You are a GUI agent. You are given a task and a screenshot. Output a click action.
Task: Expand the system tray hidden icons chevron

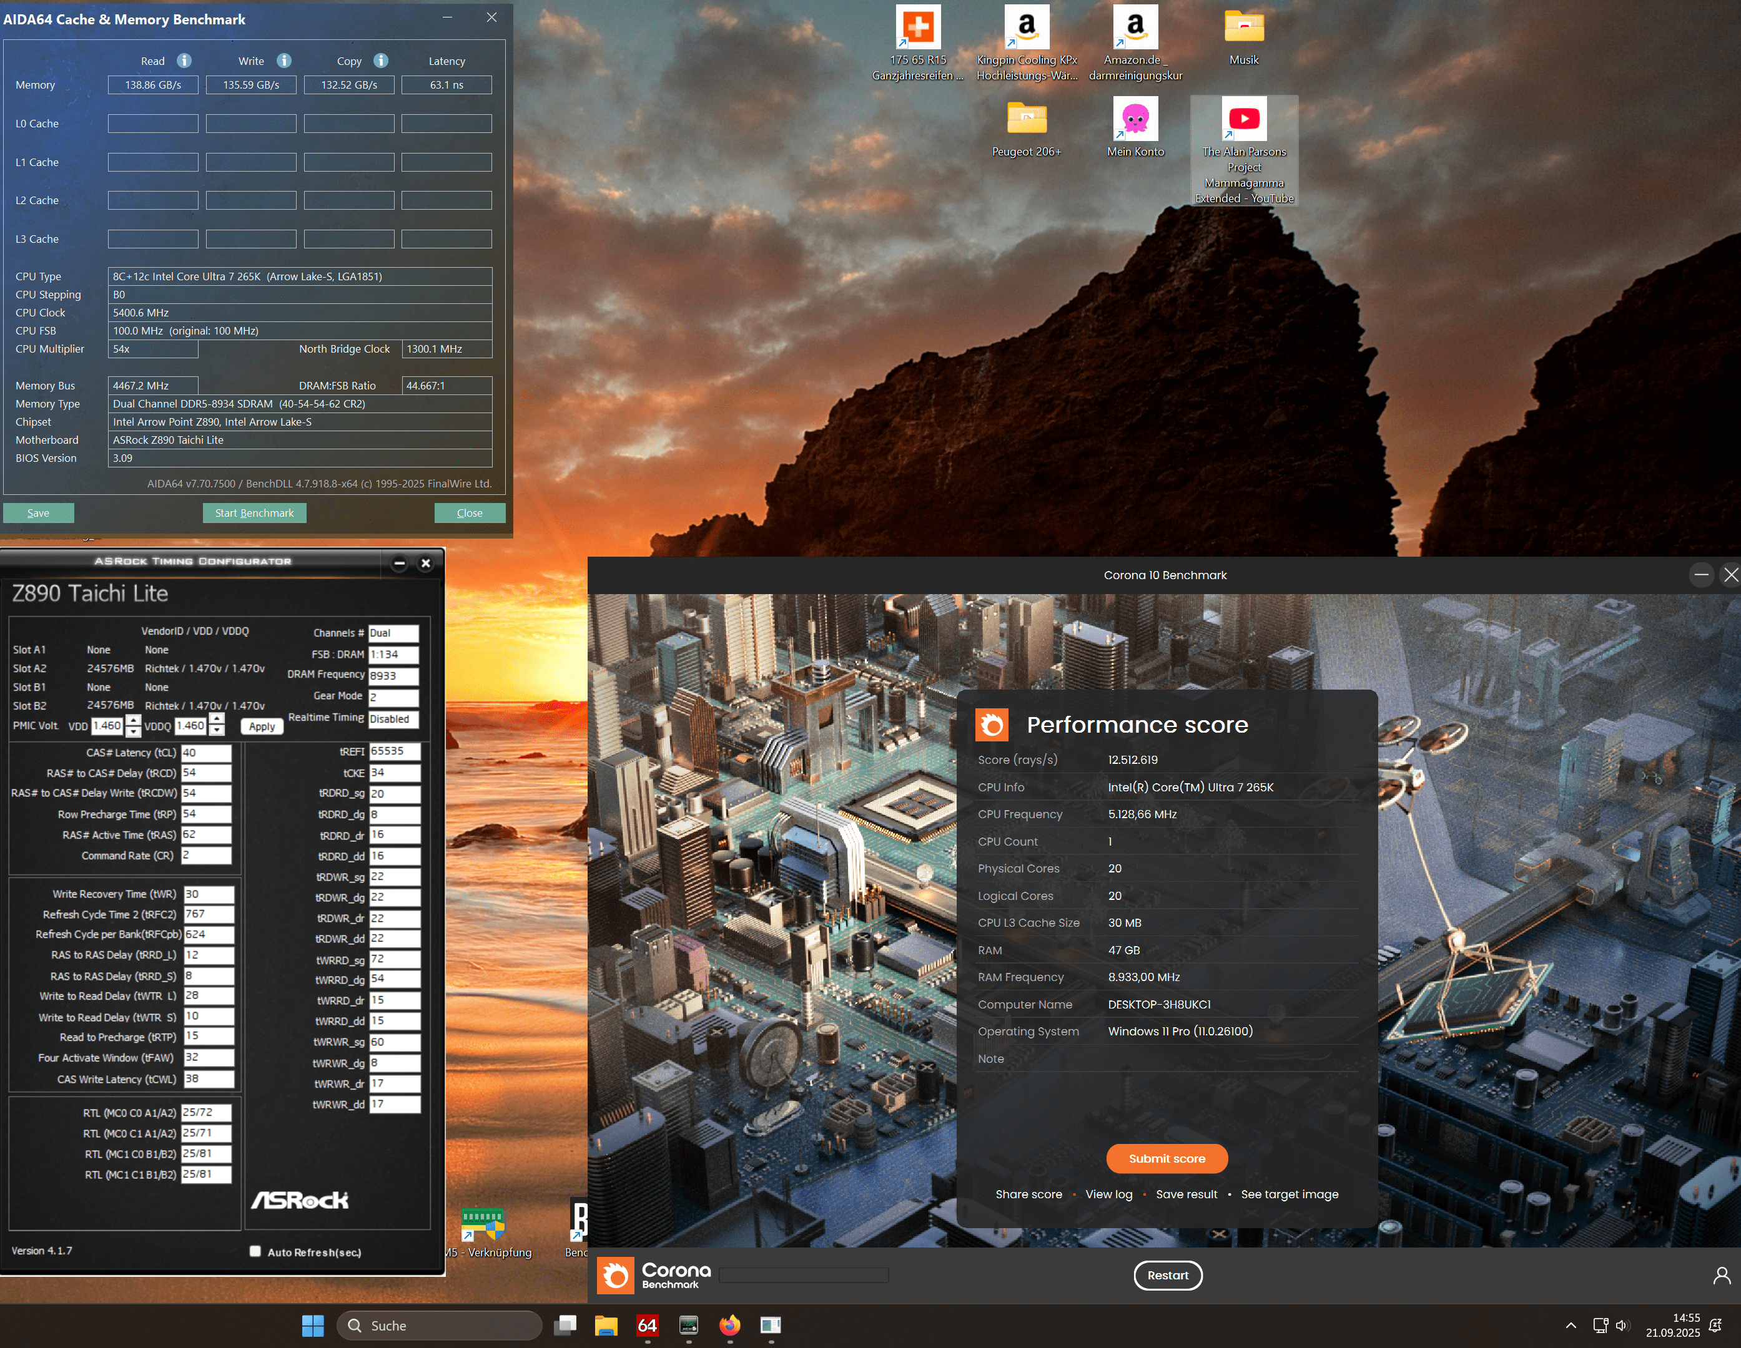1571,1326
